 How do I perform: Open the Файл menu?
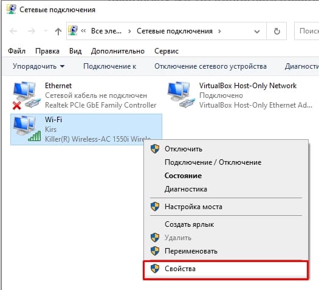click(16, 51)
